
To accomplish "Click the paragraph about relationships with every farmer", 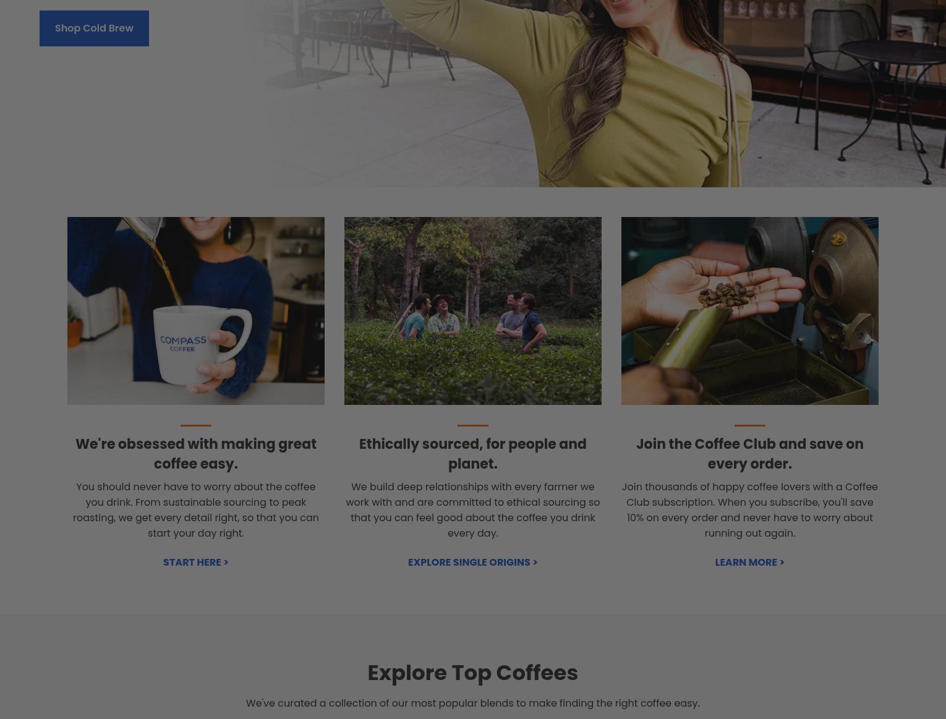I will click(473, 510).
